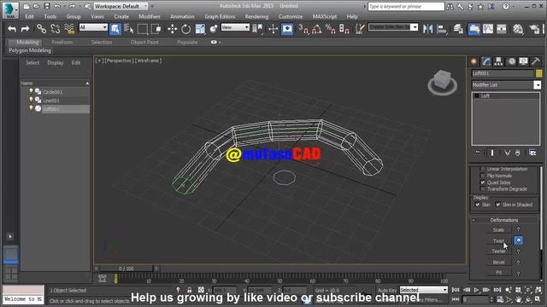Activate Unlink Selection tool
The height and width of the screenshot is (307, 547).
55,29
